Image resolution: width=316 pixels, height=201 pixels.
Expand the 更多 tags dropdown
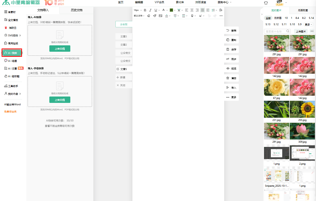(308, 24)
